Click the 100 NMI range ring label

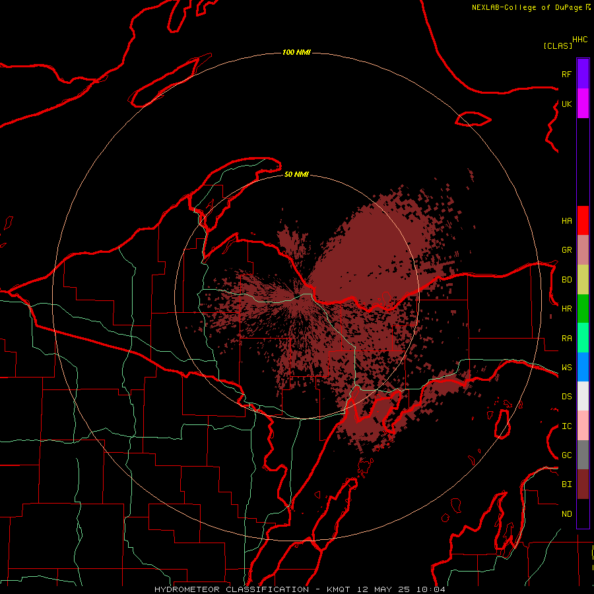[x=296, y=52]
